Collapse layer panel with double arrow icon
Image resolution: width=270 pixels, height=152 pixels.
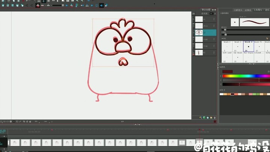[194, 14]
